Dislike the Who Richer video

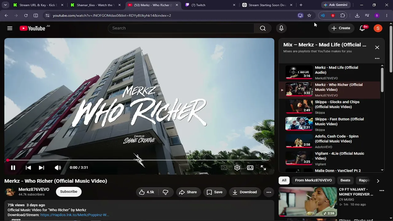[165, 192]
